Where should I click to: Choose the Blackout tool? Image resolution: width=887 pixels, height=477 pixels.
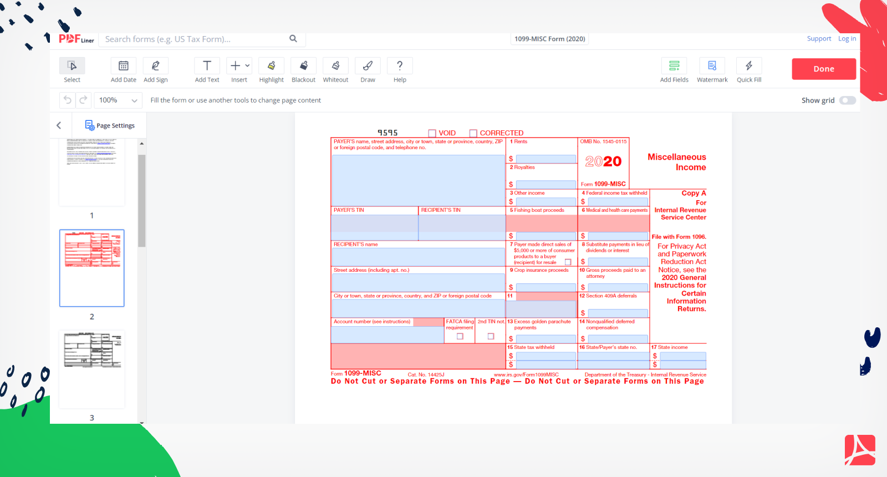(303, 66)
